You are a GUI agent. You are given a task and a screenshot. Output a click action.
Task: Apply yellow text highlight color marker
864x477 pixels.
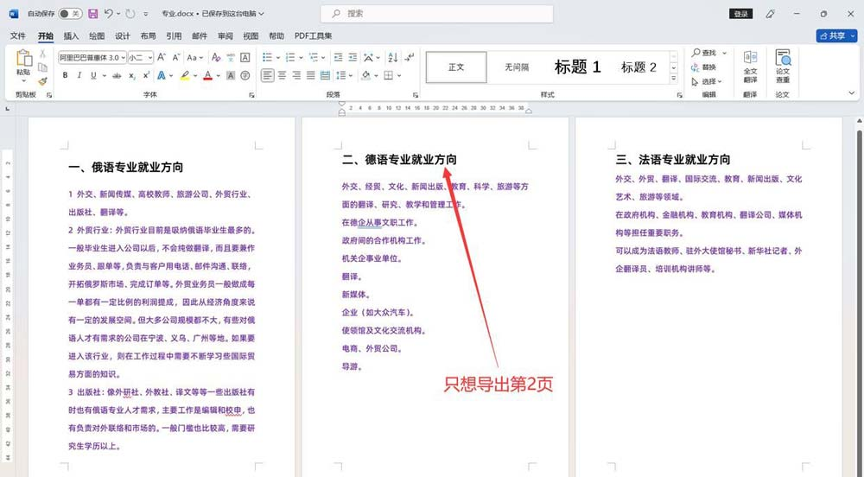point(185,75)
